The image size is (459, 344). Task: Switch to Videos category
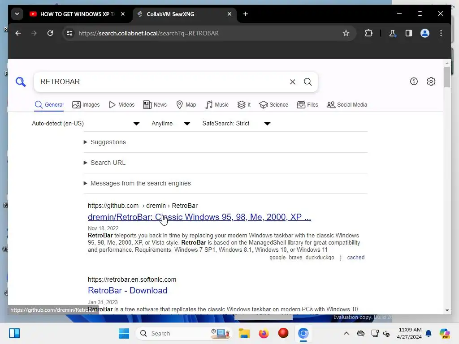tap(121, 105)
